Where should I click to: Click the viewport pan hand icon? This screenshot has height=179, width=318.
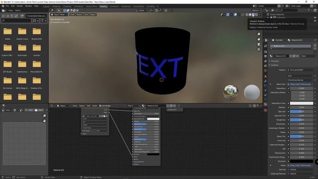[x=258, y=39]
